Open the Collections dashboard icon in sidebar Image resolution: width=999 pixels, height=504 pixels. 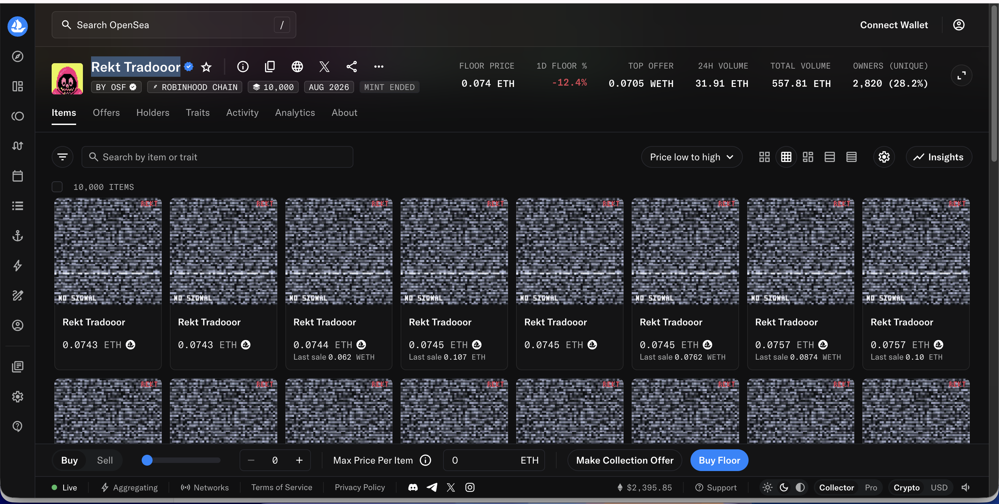[x=17, y=86]
